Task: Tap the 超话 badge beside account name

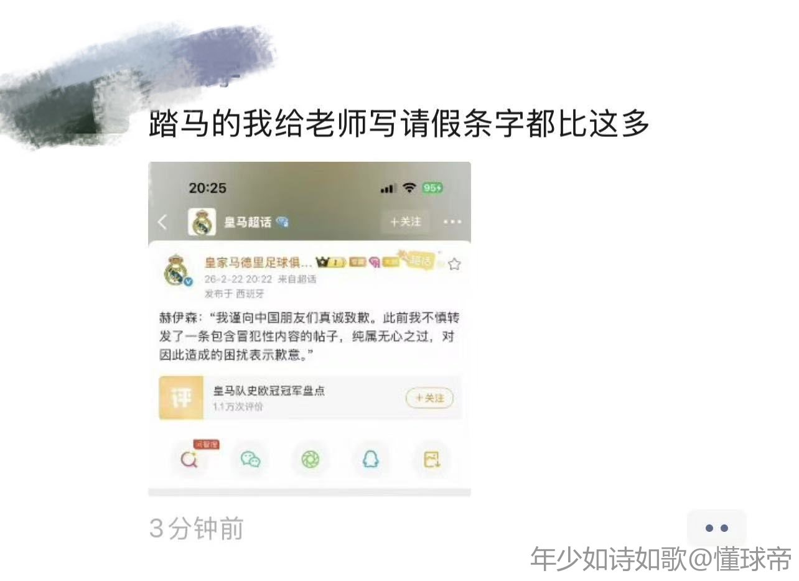Action: click(420, 261)
